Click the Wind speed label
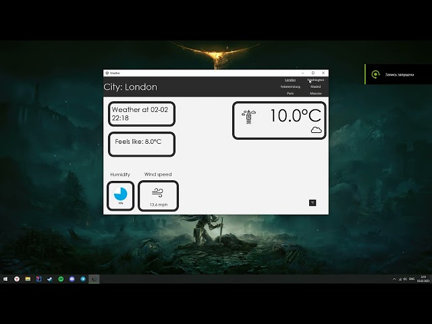The width and height of the screenshot is (432, 324). pos(158,174)
